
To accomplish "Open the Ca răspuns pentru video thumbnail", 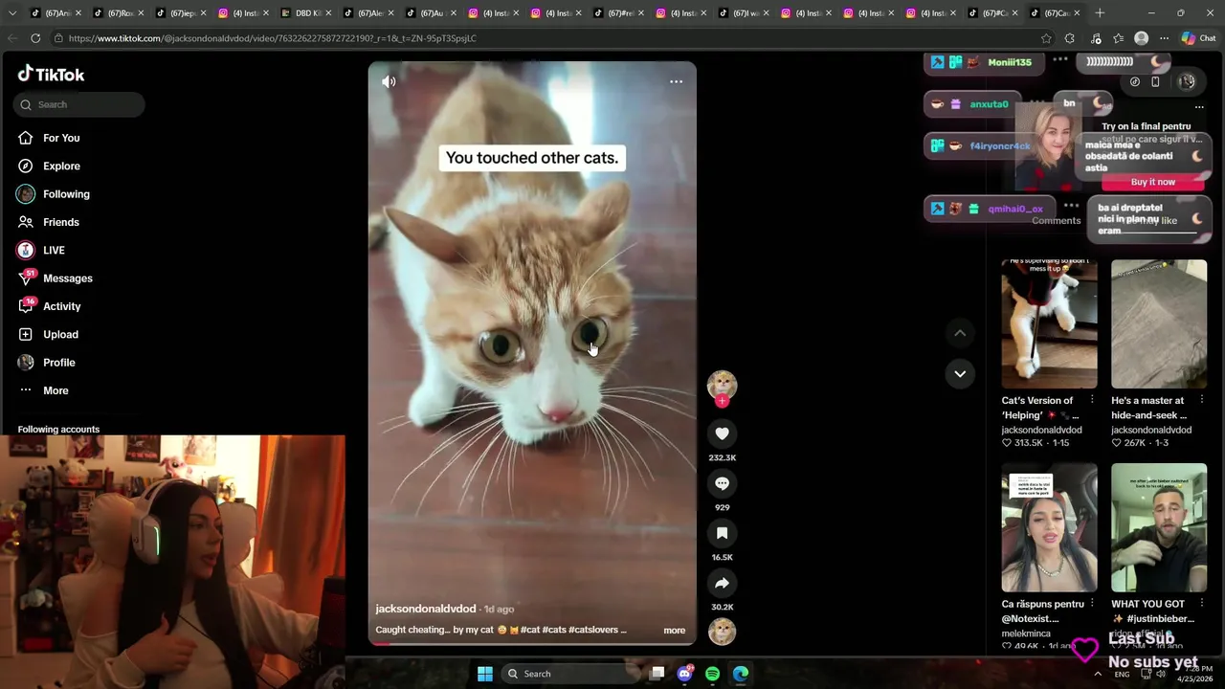I will [1049, 528].
